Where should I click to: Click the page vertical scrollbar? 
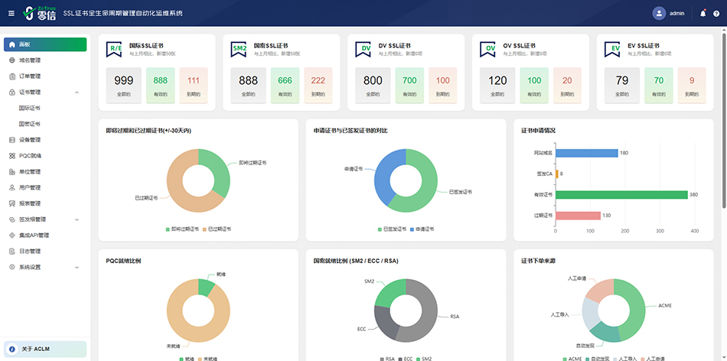coord(723,115)
